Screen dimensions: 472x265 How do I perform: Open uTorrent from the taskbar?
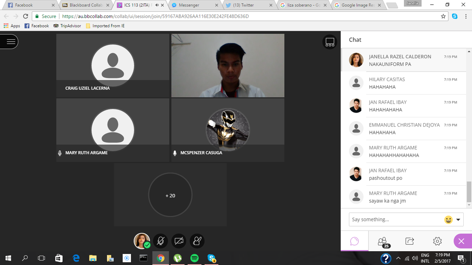(x=177, y=258)
